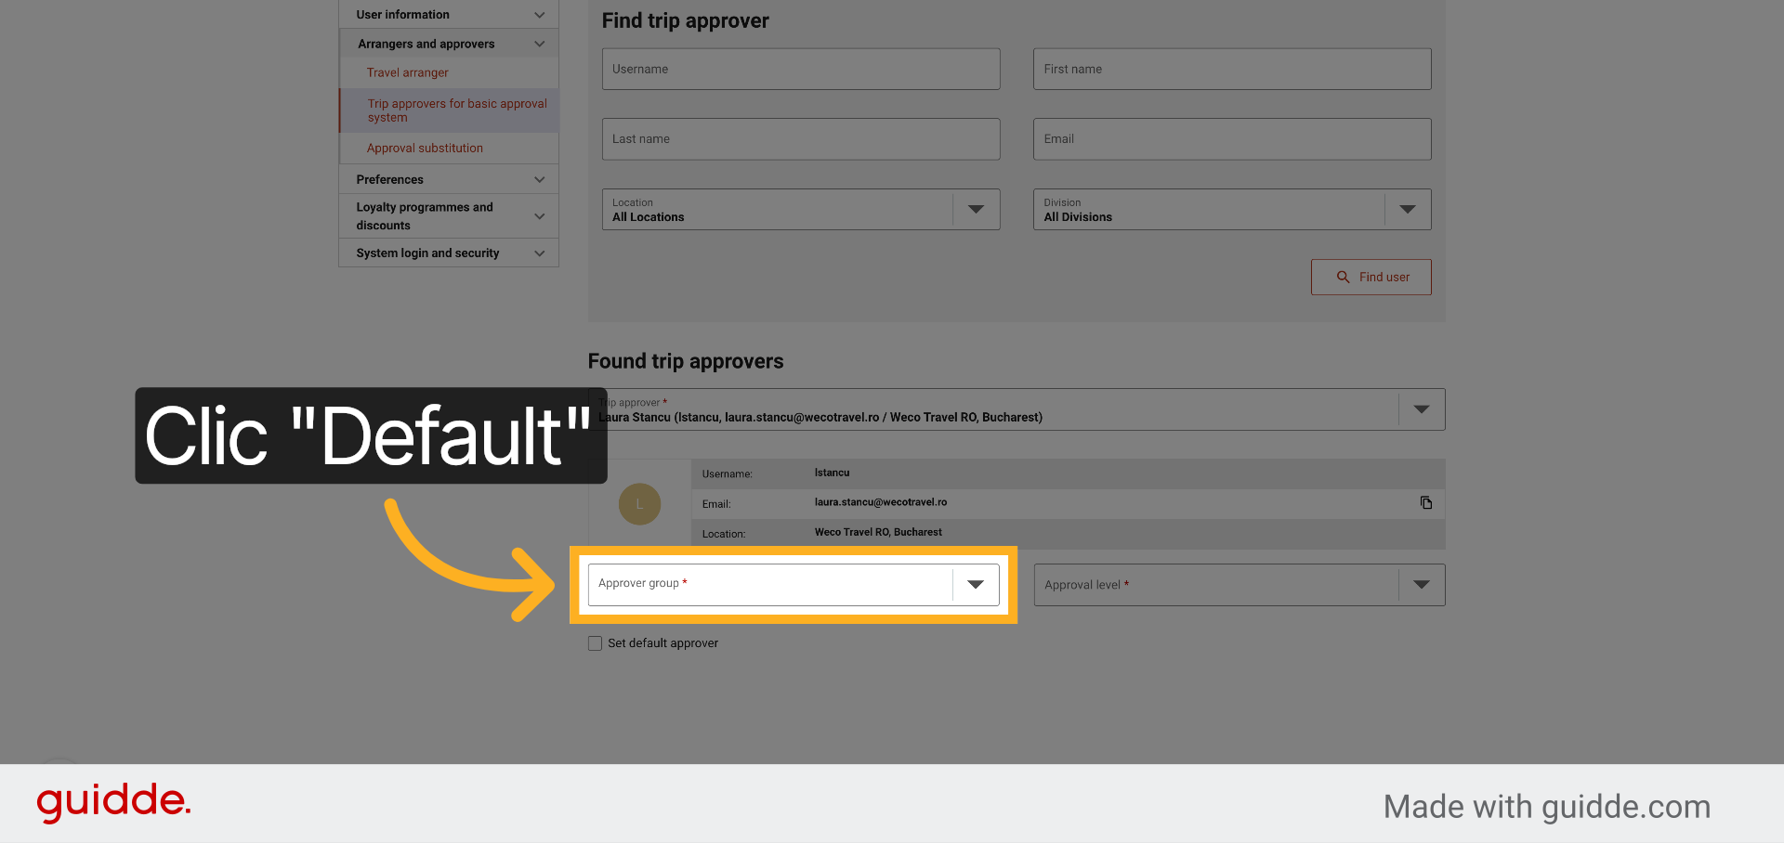Click the Username input field
Viewport: 1784px width, 843px height.
point(801,70)
